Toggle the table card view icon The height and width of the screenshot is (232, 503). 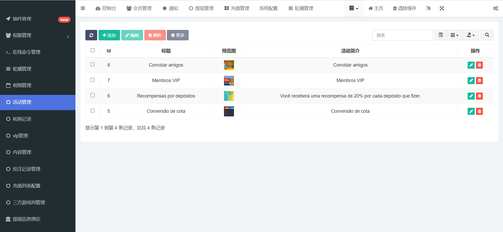(441, 35)
